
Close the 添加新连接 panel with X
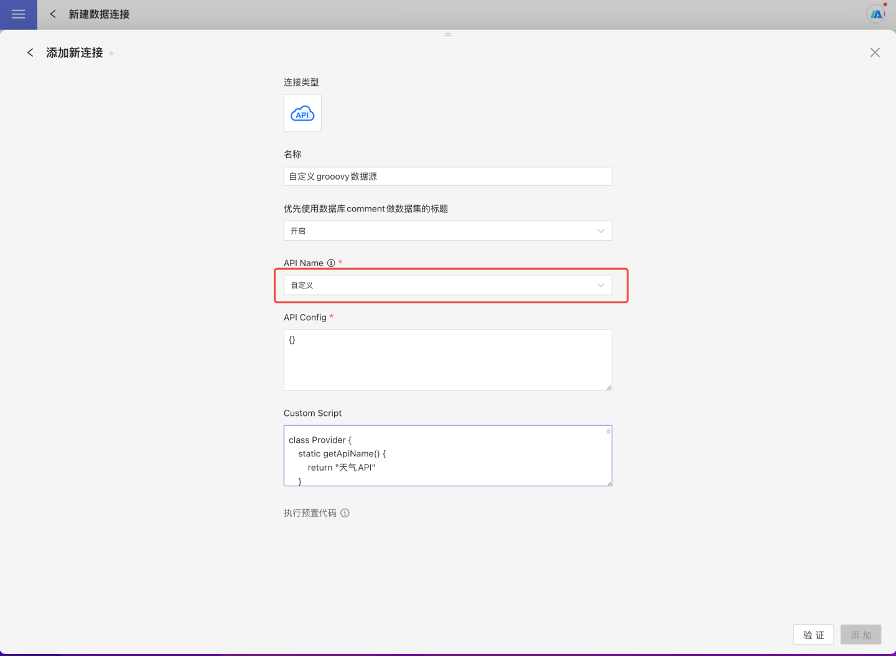point(875,53)
